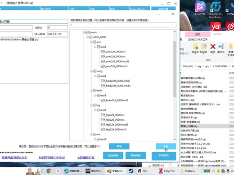
Task: Click the Install button in dialog
Action: pos(166,146)
